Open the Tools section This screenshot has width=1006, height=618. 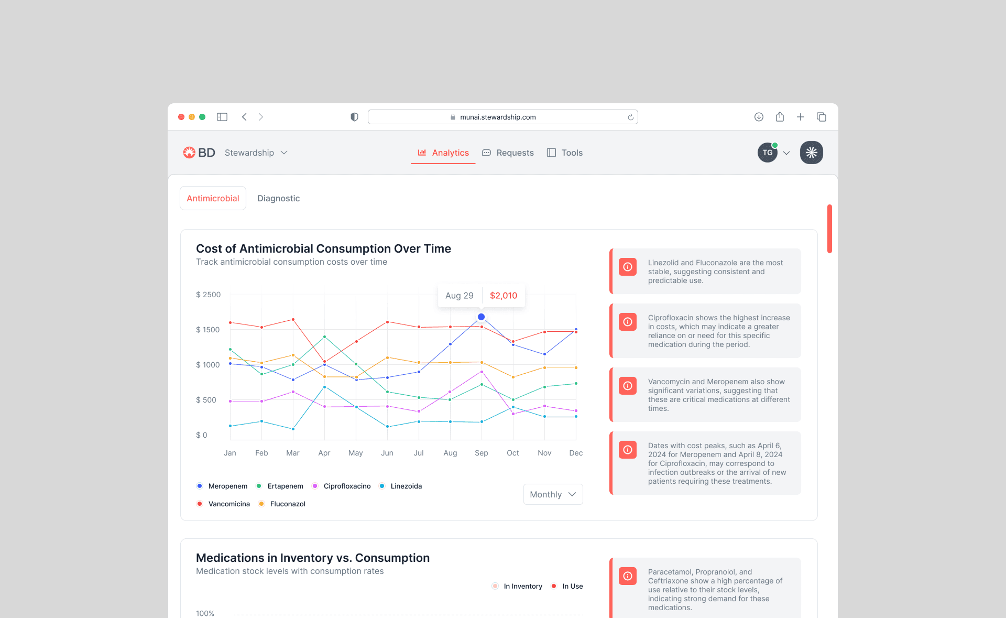(565, 153)
